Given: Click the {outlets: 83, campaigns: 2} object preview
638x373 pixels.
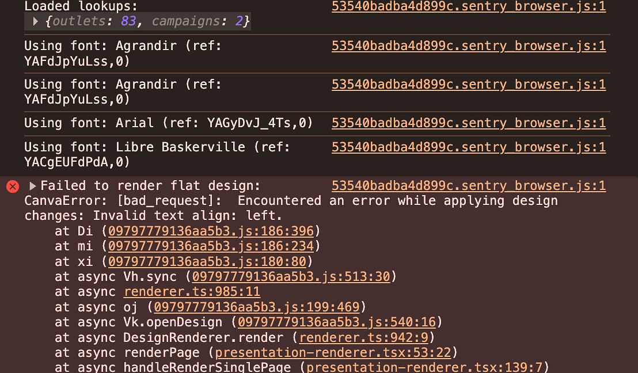Looking at the screenshot, I should [145, 22].
